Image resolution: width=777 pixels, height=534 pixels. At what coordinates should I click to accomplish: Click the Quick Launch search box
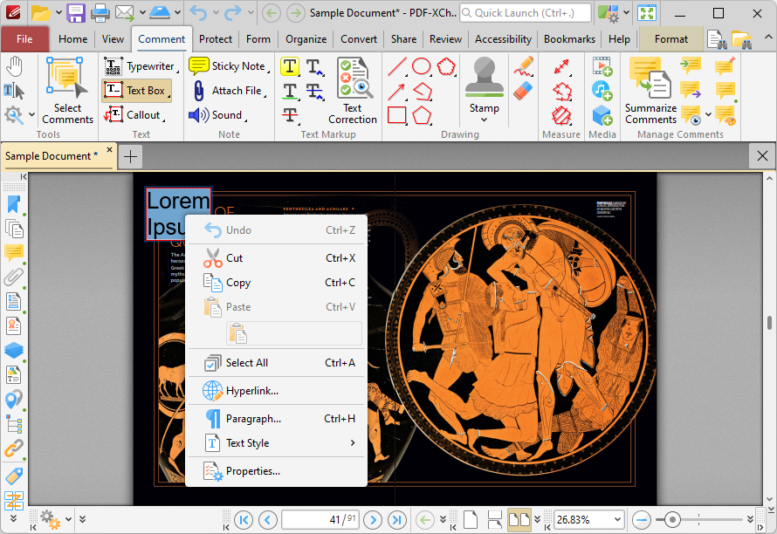pyautogui.click(x=526, y=13)
